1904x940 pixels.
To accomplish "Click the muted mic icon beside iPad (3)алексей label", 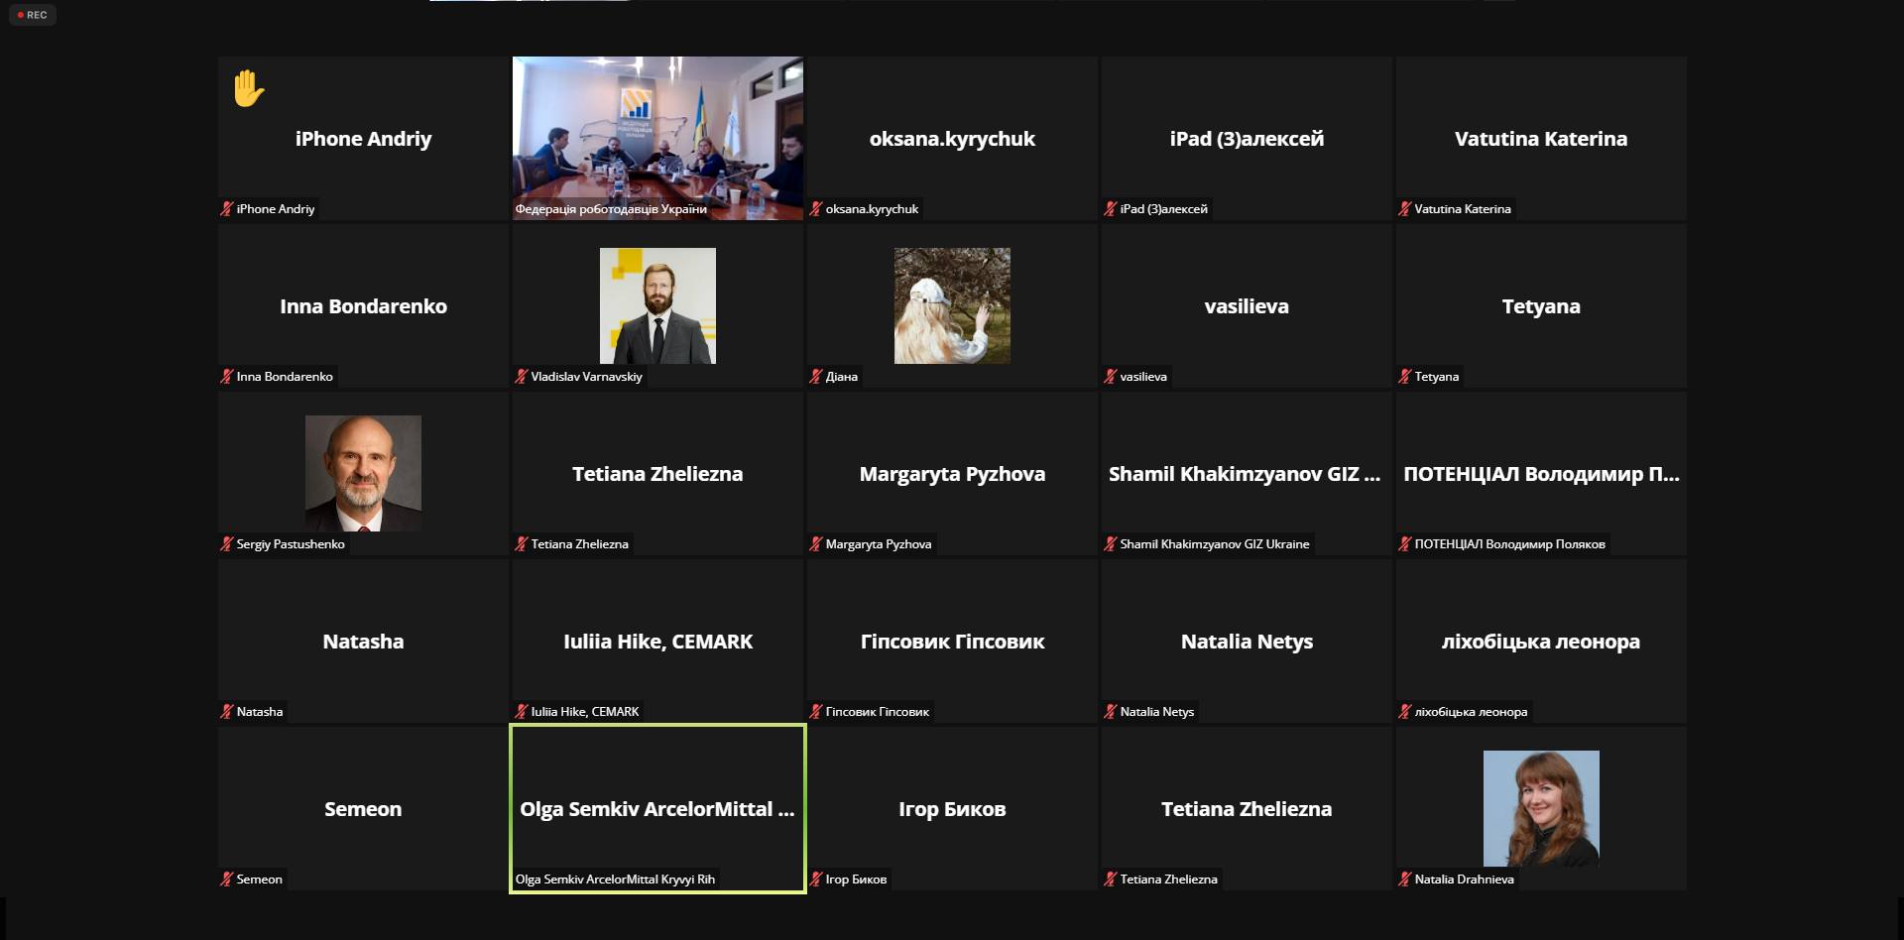I will tap(1111, 209).
